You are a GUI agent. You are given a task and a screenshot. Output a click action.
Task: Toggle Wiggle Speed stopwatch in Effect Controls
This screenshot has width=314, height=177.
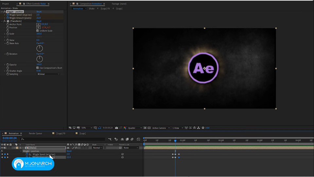click(x=8, y=15)
